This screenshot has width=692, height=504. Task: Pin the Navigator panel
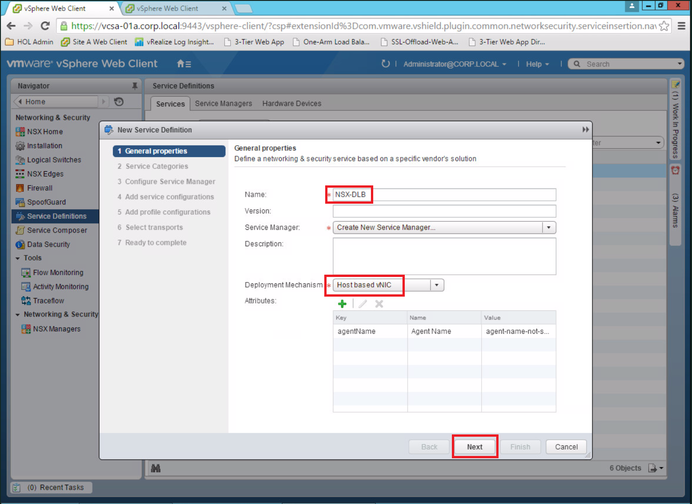click(x=134, y=86)
